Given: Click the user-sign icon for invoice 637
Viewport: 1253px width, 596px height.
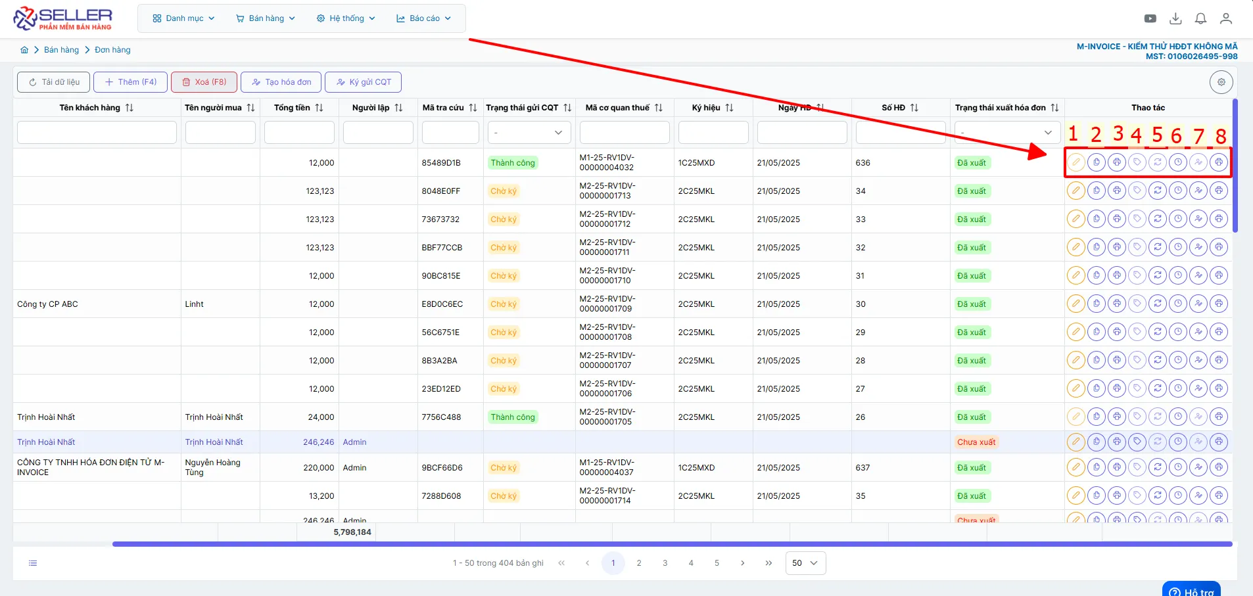Looking at the screenshot, I should [1198, 467].
